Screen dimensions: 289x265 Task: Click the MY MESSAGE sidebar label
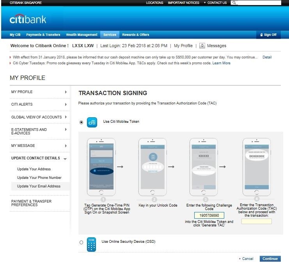point(23,145)
